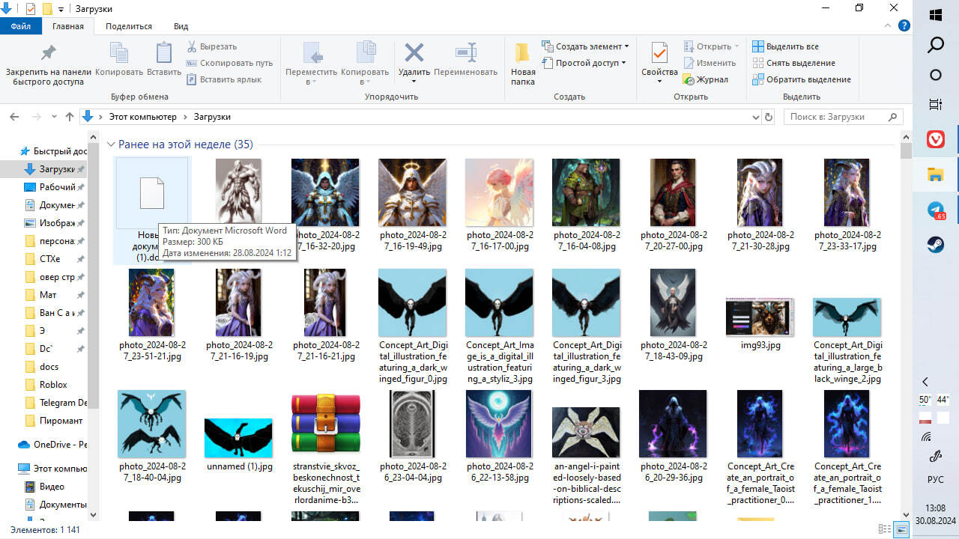Open Telegram from the taskbar

pyautogui.click(x=936, y=211)
